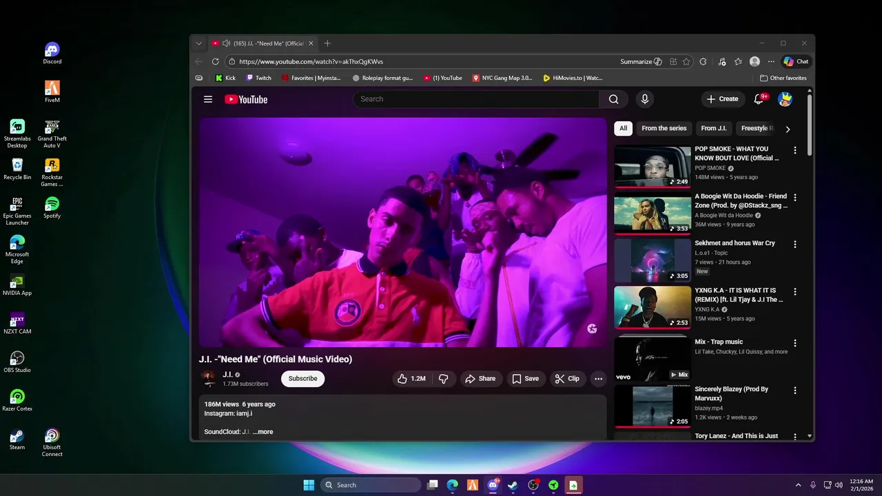Click the Share button
The image size is (882, 496).
pyautogui.click(x=480, y=378)
